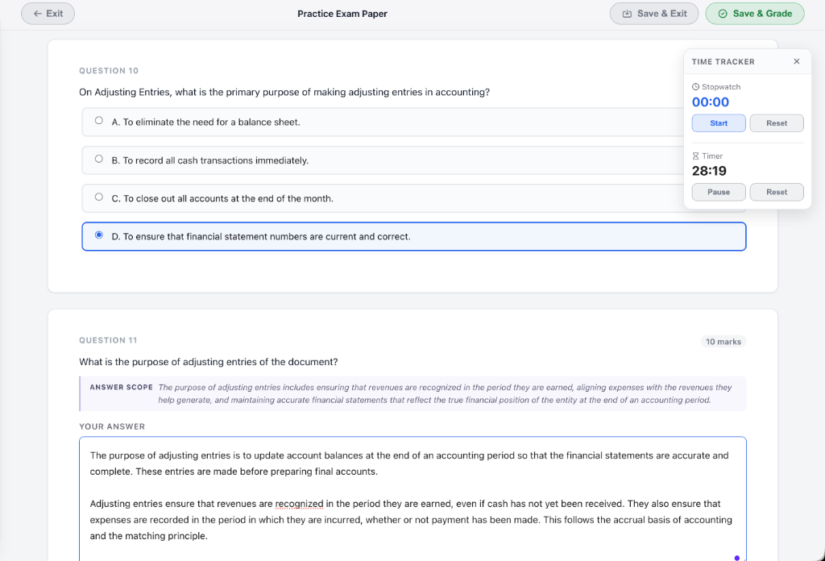This screenshot has height=561, width=825.
Task: Pause the timer
Action: point(718,192)
